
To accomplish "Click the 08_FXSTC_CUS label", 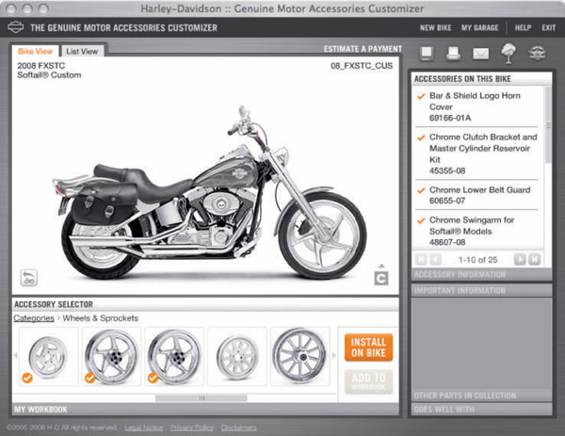I will pyautogui.click(x=362, y=66).
